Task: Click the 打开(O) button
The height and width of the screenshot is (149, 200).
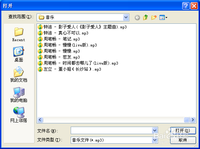Action: point(183,131)
